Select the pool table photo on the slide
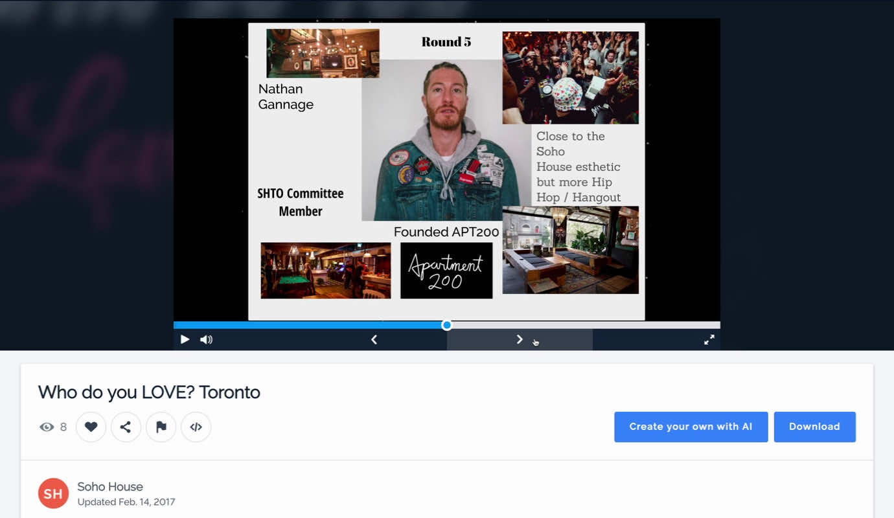The height and width of the screenshot is (518, 894). pos(325,271)
